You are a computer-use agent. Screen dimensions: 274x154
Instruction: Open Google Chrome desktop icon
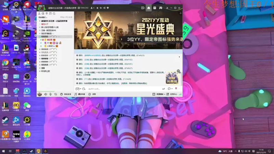pyautogui.click(x=5, y=65)
